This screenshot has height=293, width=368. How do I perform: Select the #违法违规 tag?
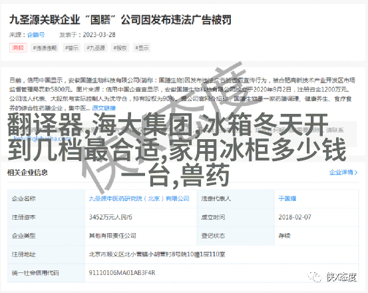point(45,48)
